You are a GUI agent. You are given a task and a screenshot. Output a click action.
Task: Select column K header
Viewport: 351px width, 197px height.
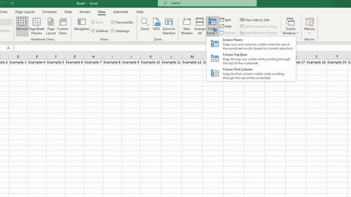click(x=151, y=56)
